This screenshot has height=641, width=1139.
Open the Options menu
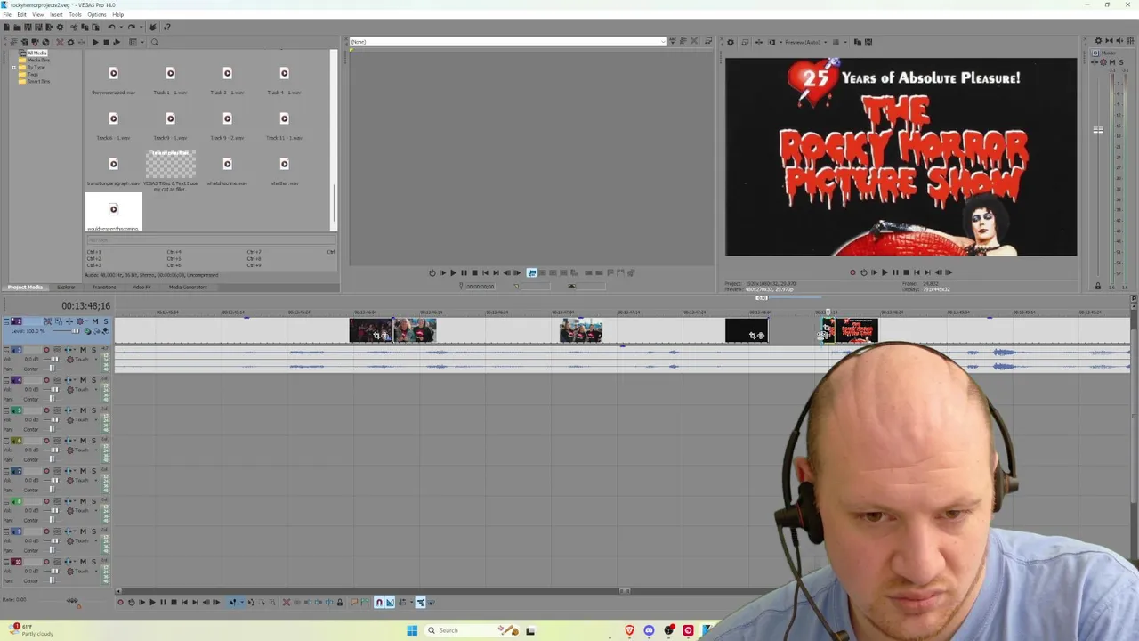point(97,15)
